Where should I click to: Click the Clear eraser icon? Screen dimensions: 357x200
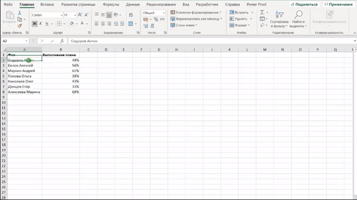(262, 25)
